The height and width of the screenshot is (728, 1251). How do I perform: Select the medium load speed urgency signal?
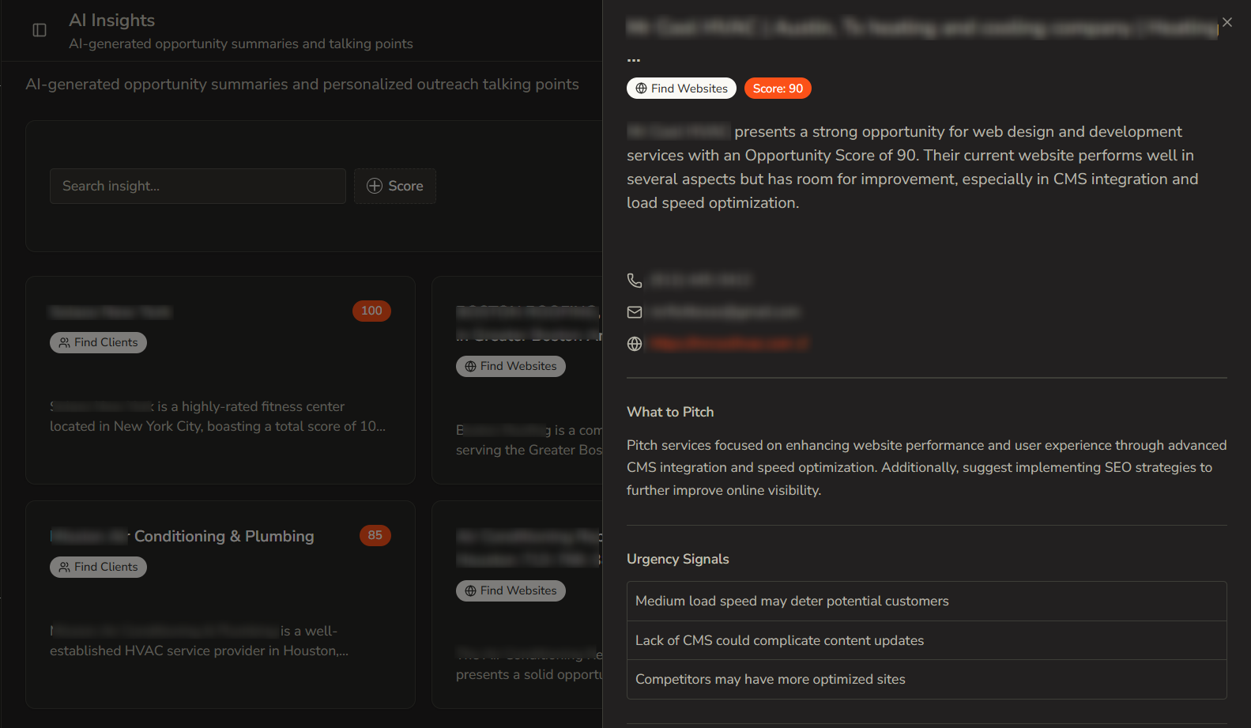click(x=926, y=601)
